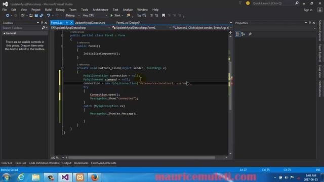Open the dropdown arrow beside the Start button
Image resolution: width=324 pixels, height=182 pixels.
coord(123,16)
